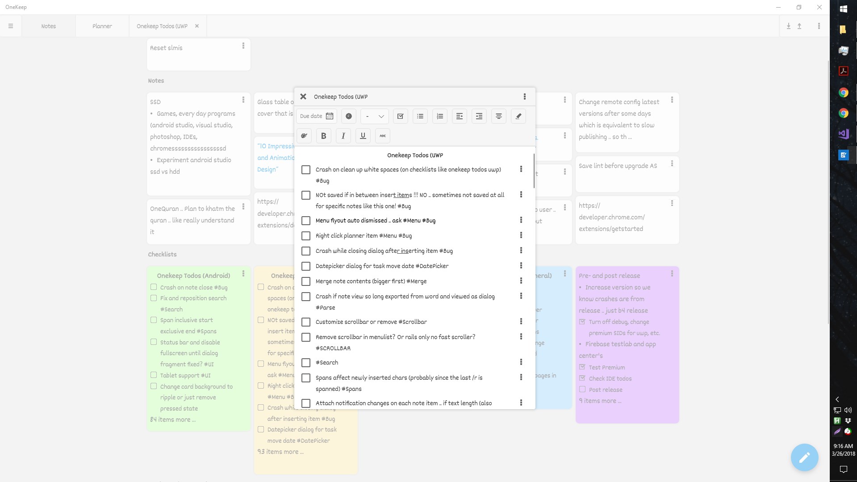Open menu of 'Change remote config' card

(x=672, y=100)
